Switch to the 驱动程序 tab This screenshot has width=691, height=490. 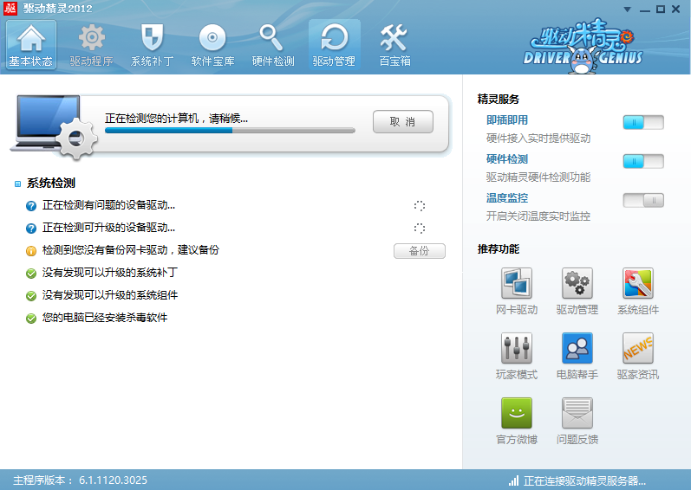tap(91, 44)
